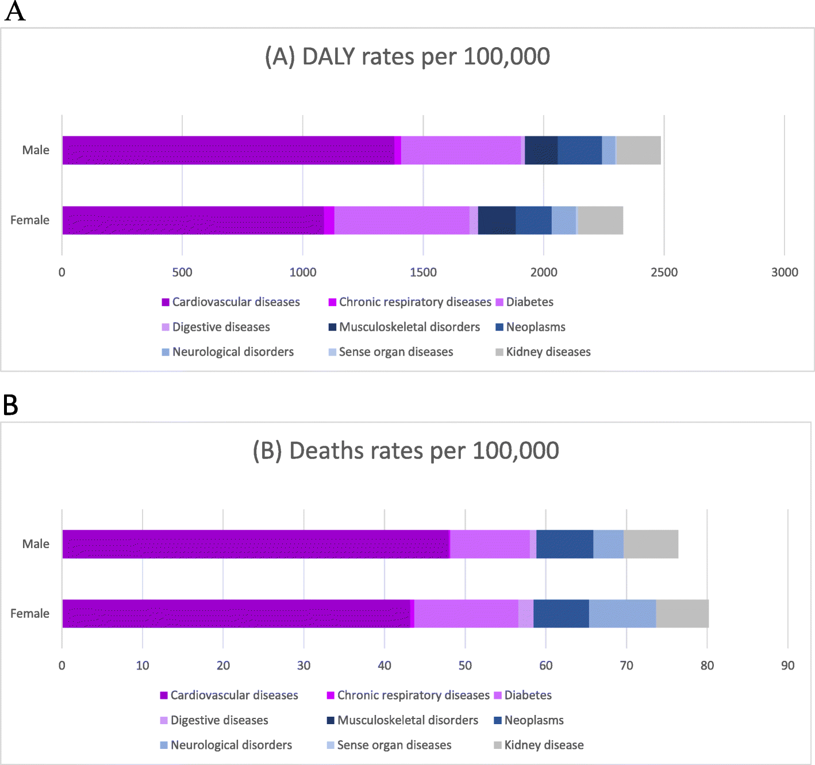The image size is (815, 765).
Task: Click the Neurological disorders swatch in chart B legend
Action: (x=164, y=745)
